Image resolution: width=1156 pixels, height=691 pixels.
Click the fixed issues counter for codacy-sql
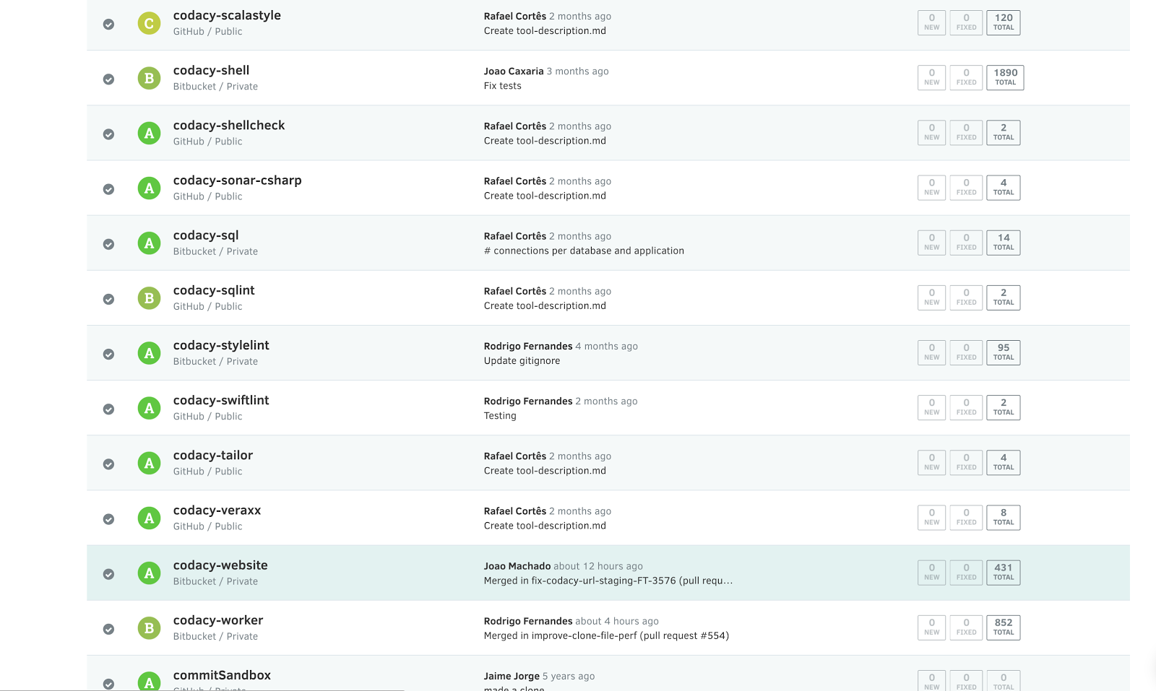tap(966, 243)
